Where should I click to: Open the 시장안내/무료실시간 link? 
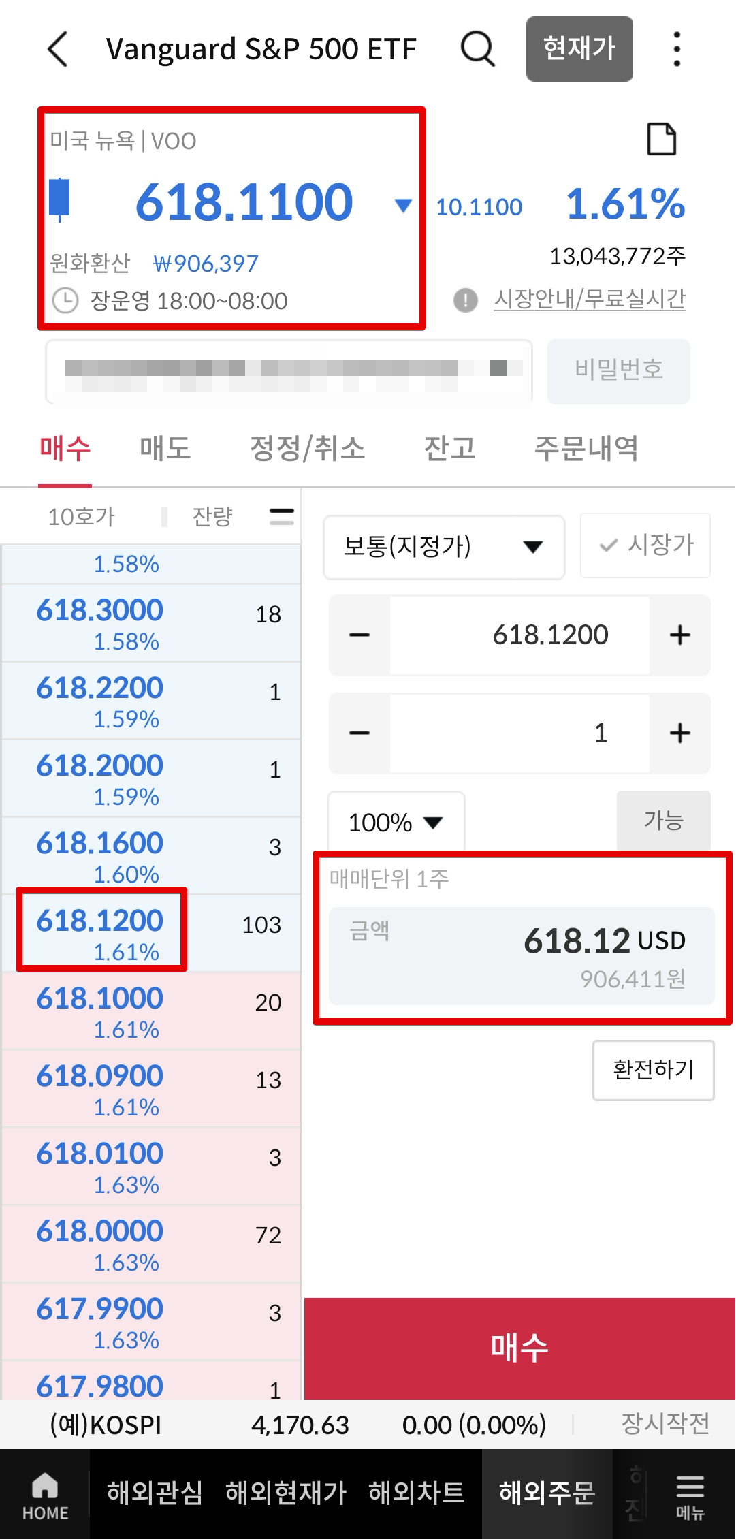(x=590, y=300)
